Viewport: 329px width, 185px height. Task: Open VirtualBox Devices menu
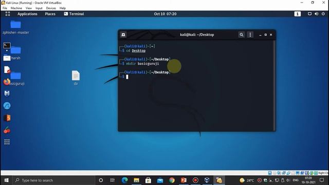click(x=51, y=8)
